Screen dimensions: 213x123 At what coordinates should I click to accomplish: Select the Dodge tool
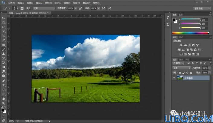click(x=4, y=76)
